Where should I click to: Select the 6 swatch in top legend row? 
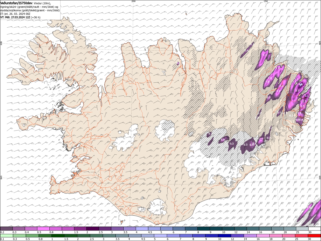179,229
